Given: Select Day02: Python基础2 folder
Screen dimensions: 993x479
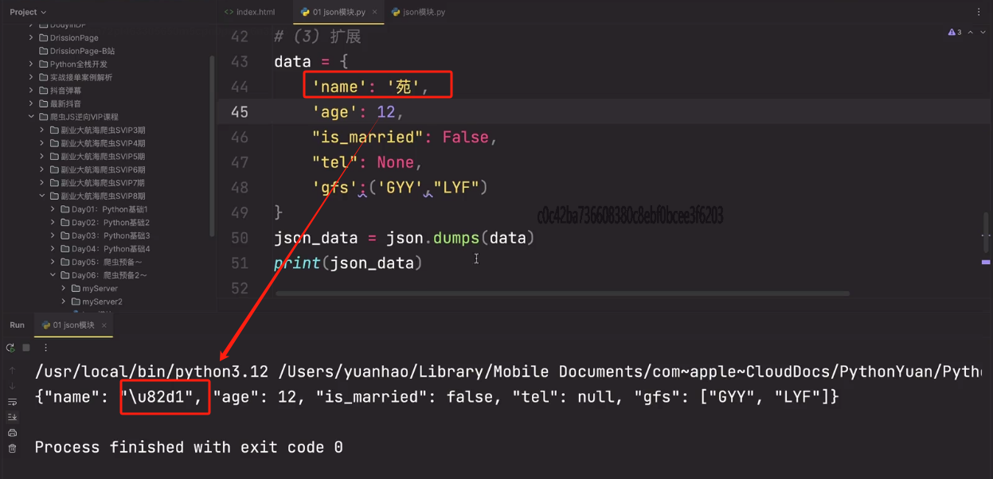Looking at the screenshot, I should 105,223.
